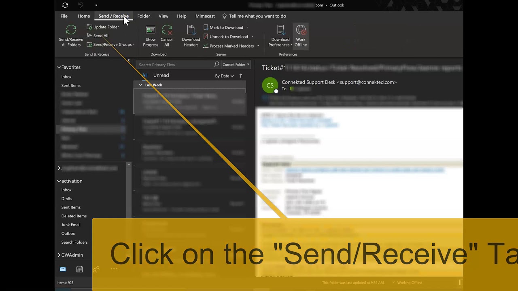The width and height of the screenshot is (518, 291).
Task: Open Inbox under Favorites
Action: [66, 77]
